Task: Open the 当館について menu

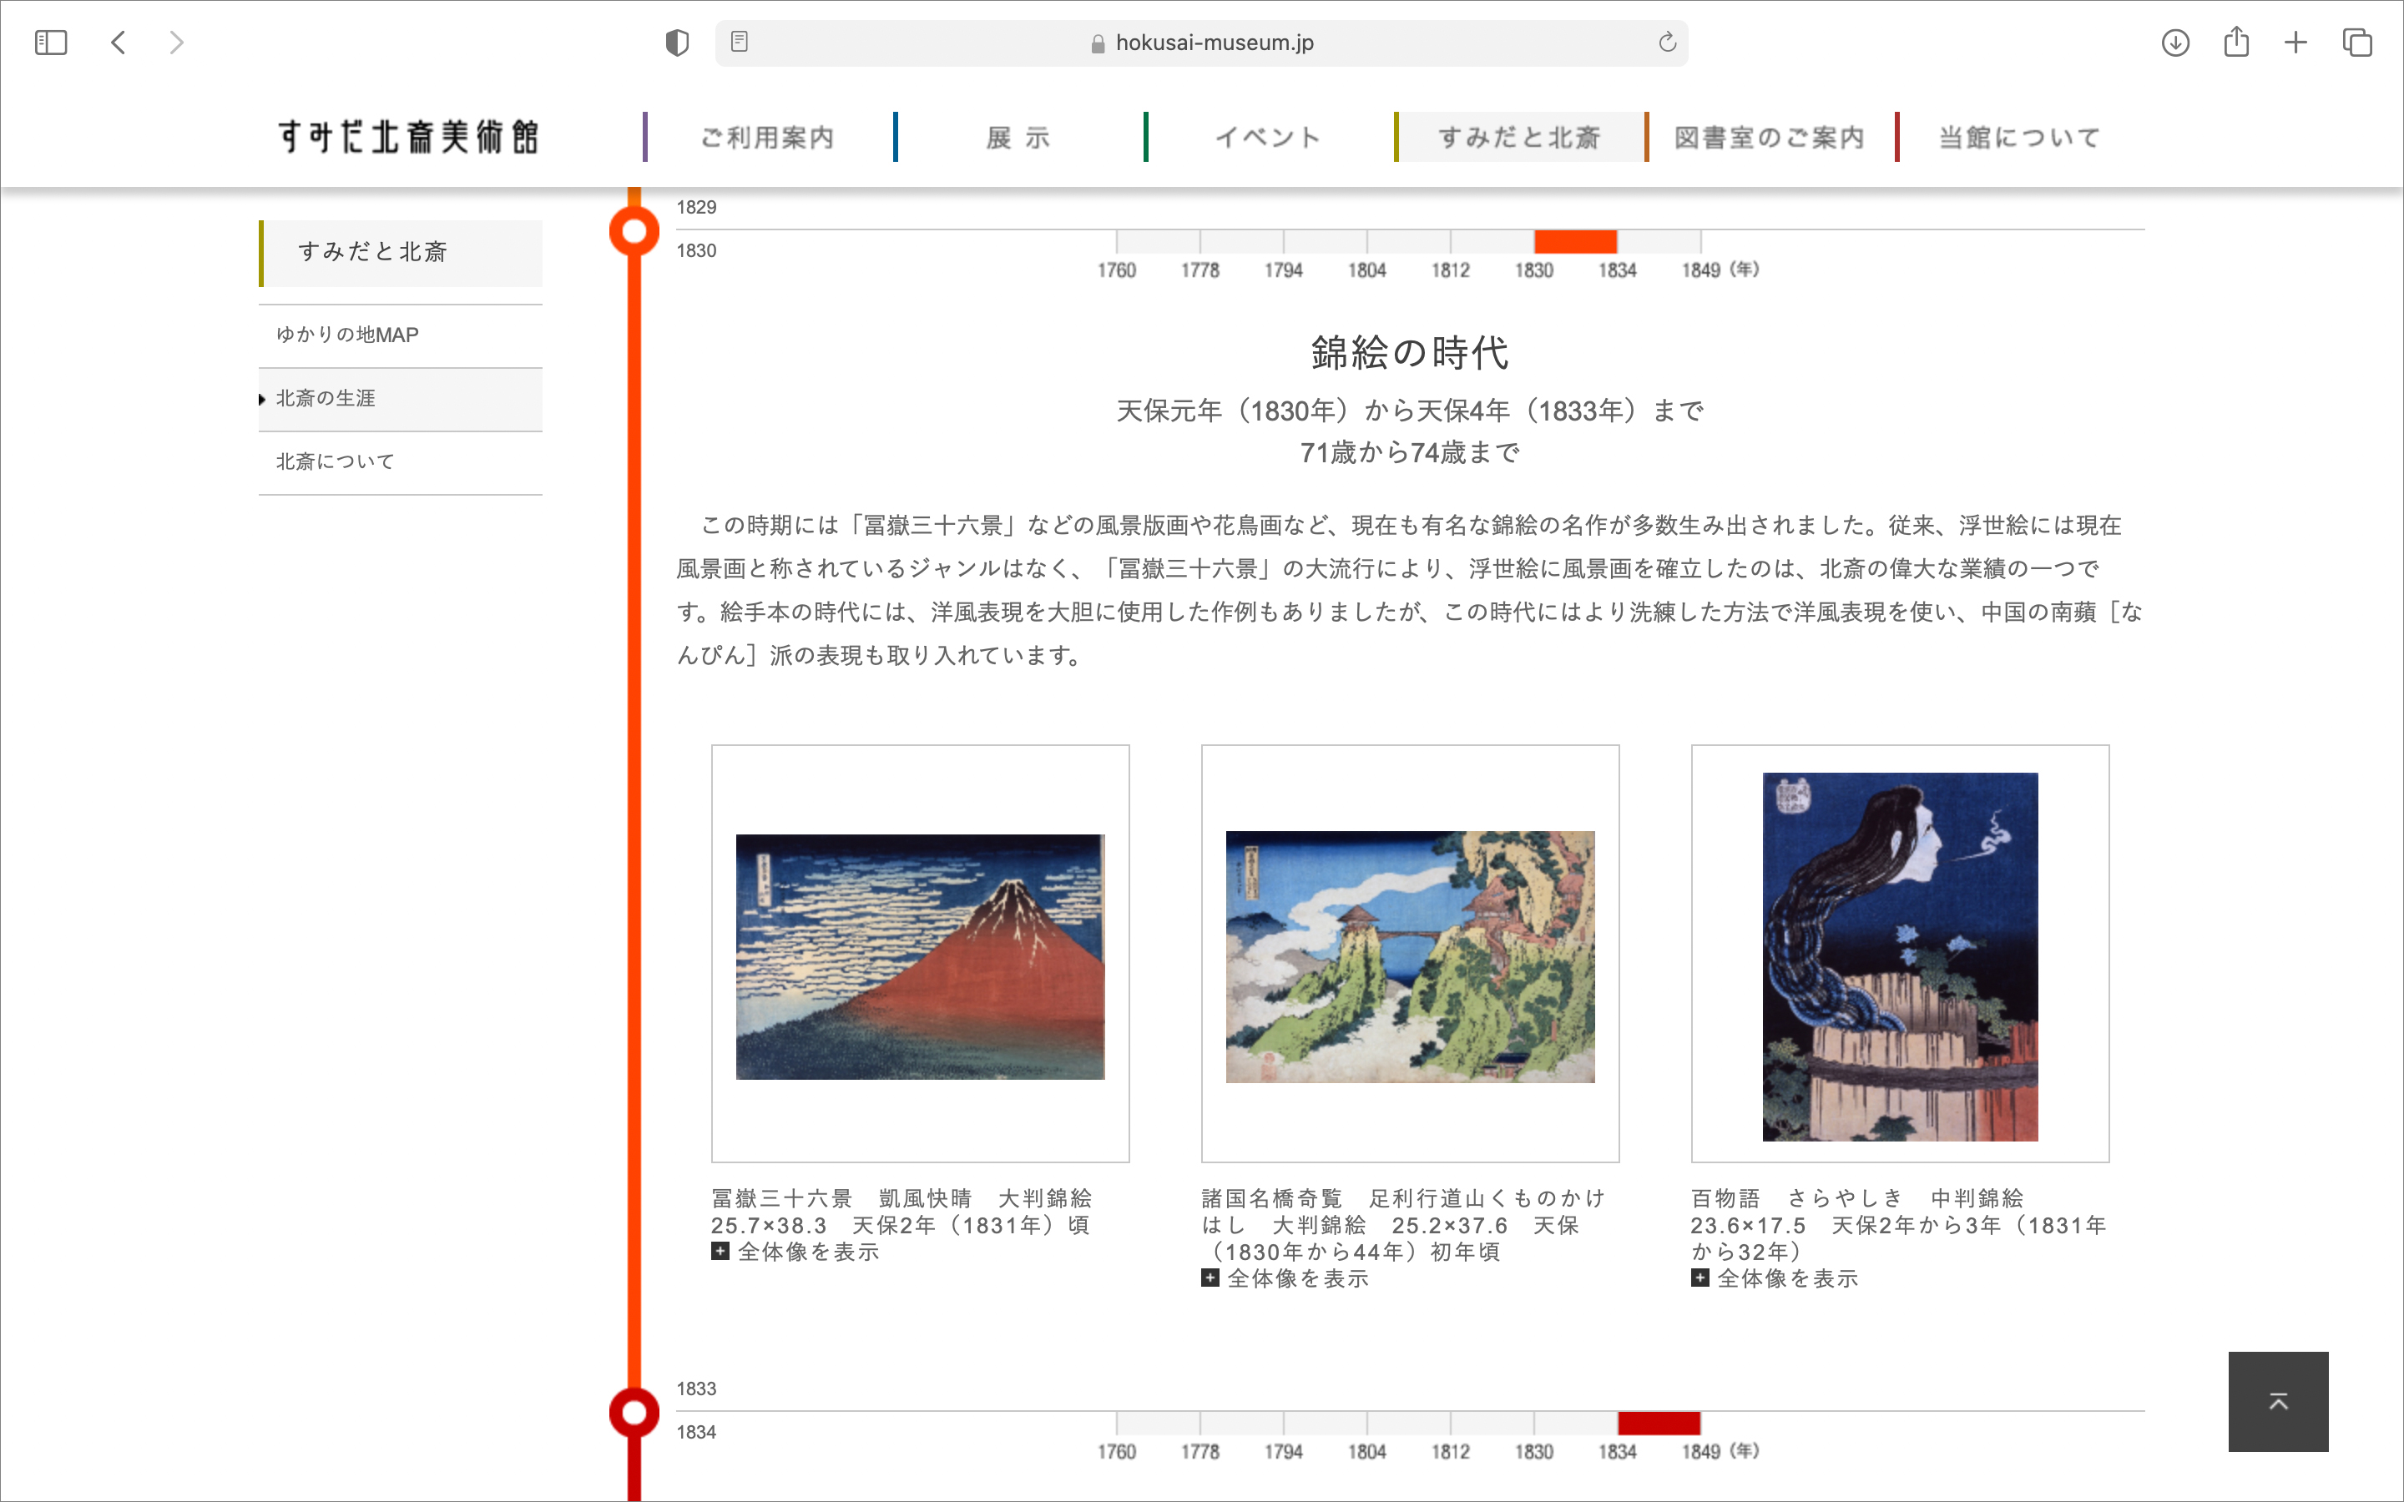Action: tap(2021, 137)
